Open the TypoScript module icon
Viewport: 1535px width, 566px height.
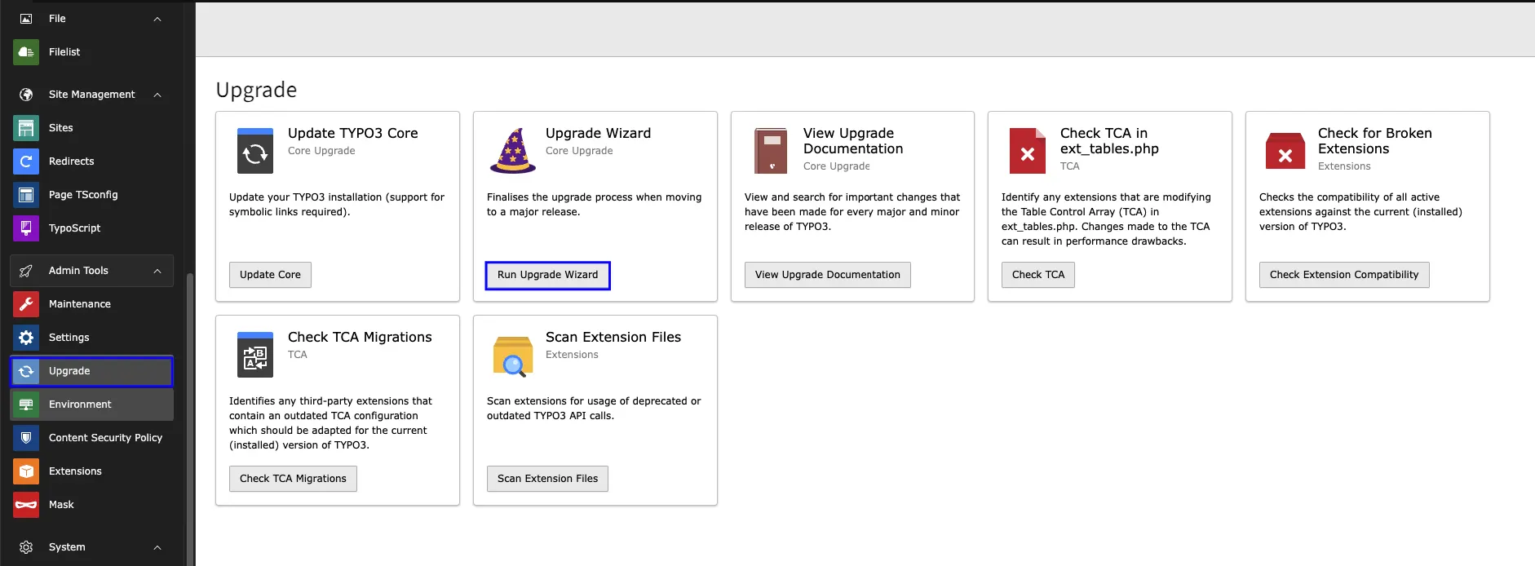point(26,228)
